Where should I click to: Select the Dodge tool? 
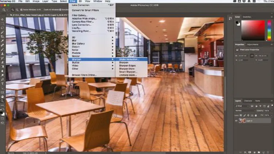(x=2, y=75)
